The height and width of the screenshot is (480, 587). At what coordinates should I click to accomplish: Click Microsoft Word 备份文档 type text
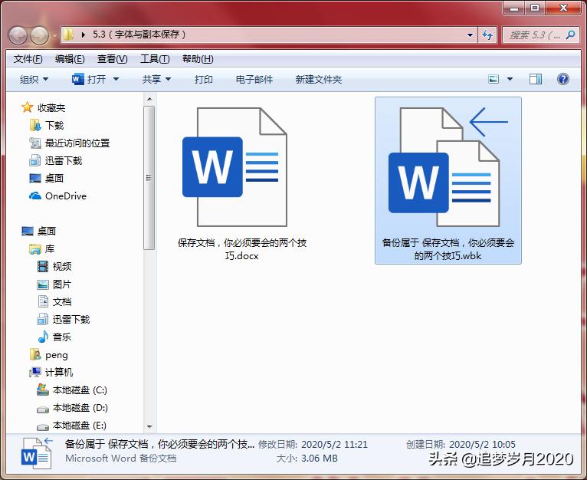tap(120, 458)
